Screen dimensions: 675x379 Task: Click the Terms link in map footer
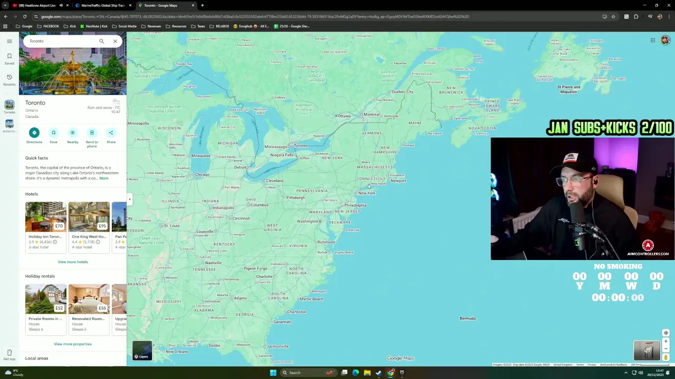[580, 365]
